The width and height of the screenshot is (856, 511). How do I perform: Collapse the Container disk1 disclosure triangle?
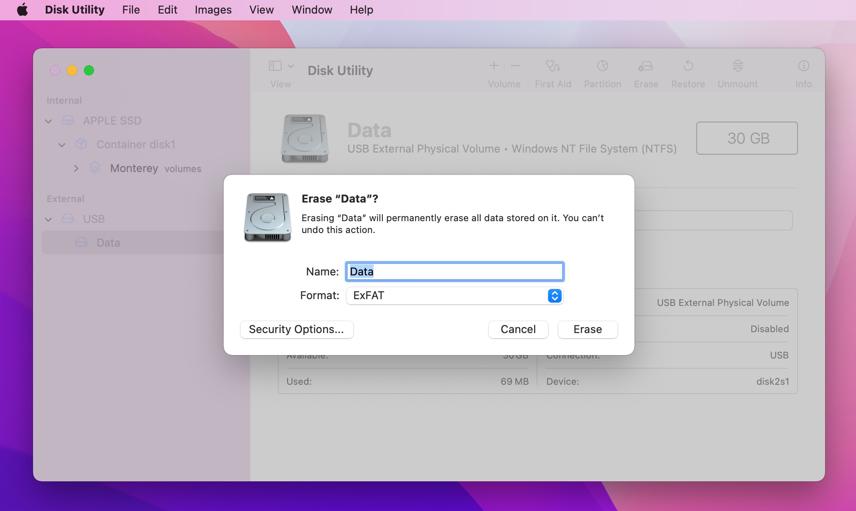(x=62, y=144)
